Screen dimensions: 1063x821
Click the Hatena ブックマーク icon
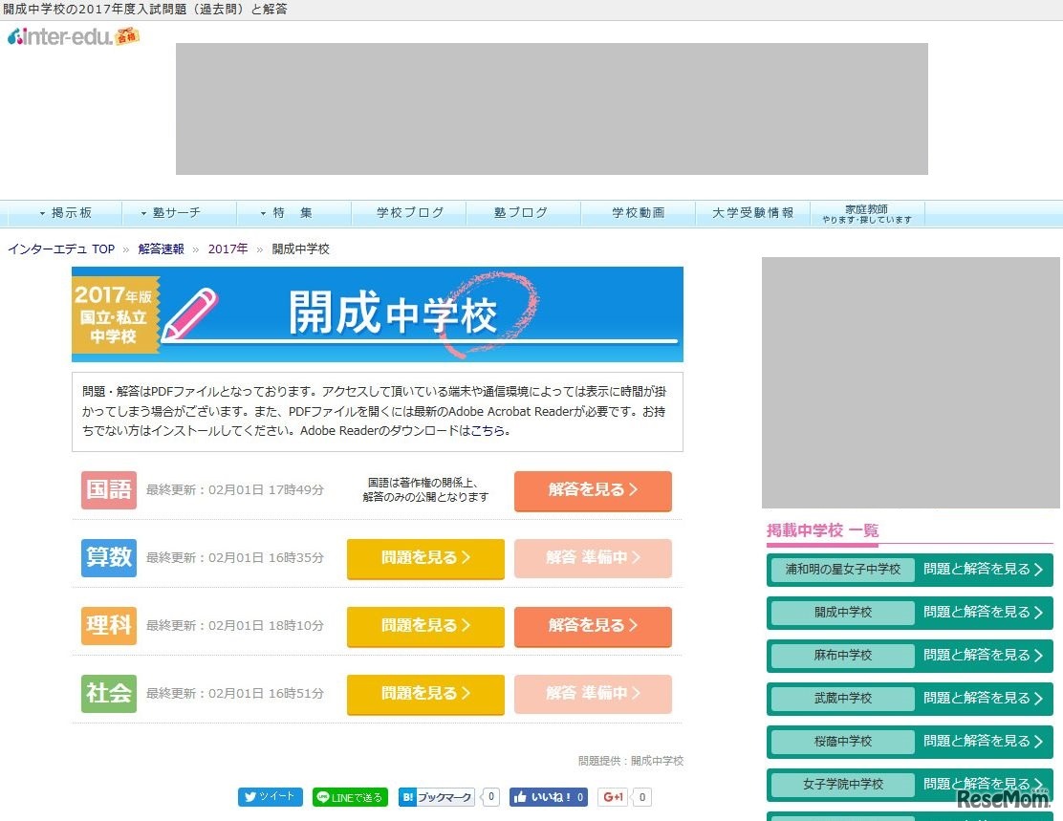click(437, 796)
